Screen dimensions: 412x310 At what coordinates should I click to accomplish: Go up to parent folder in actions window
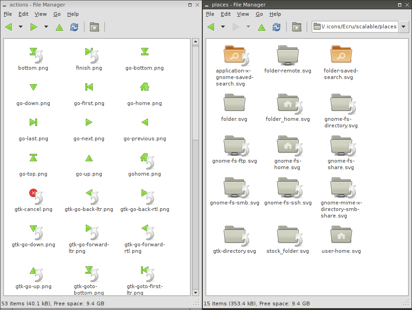coord(59,27)
